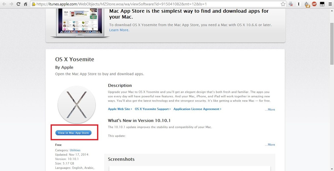
Task: Click the 'Version: 10.10.1' text
Action: coord(67,159)
